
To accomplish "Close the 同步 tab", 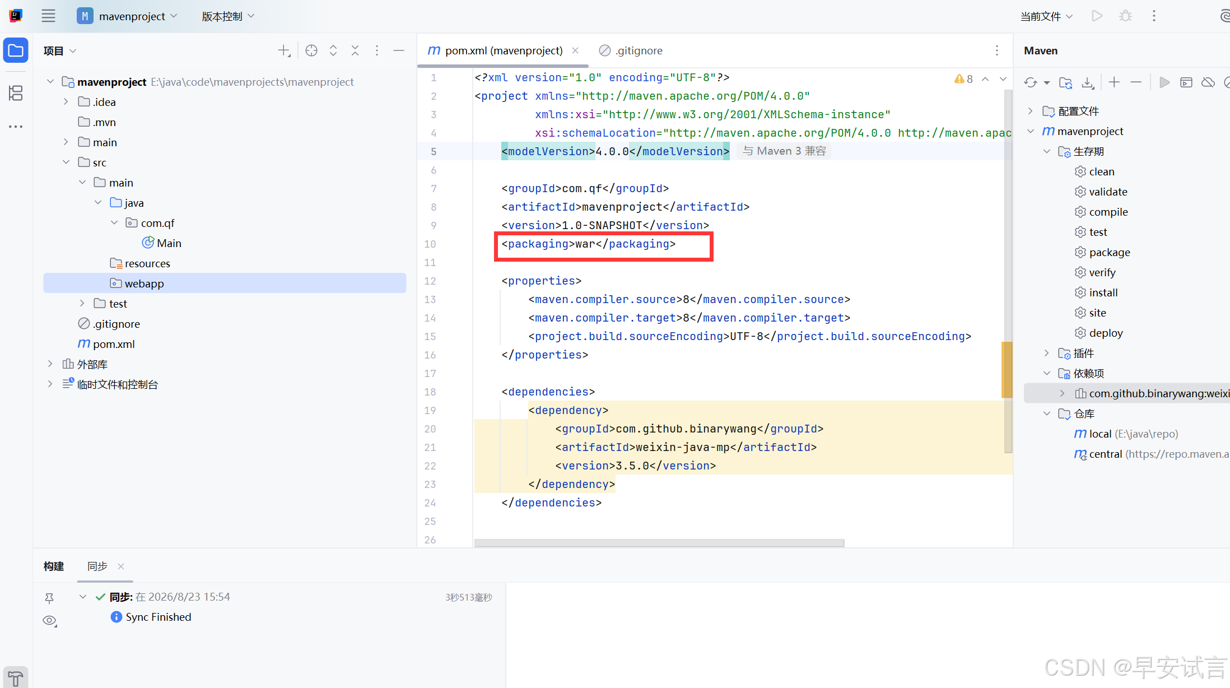I will [121, 566].
